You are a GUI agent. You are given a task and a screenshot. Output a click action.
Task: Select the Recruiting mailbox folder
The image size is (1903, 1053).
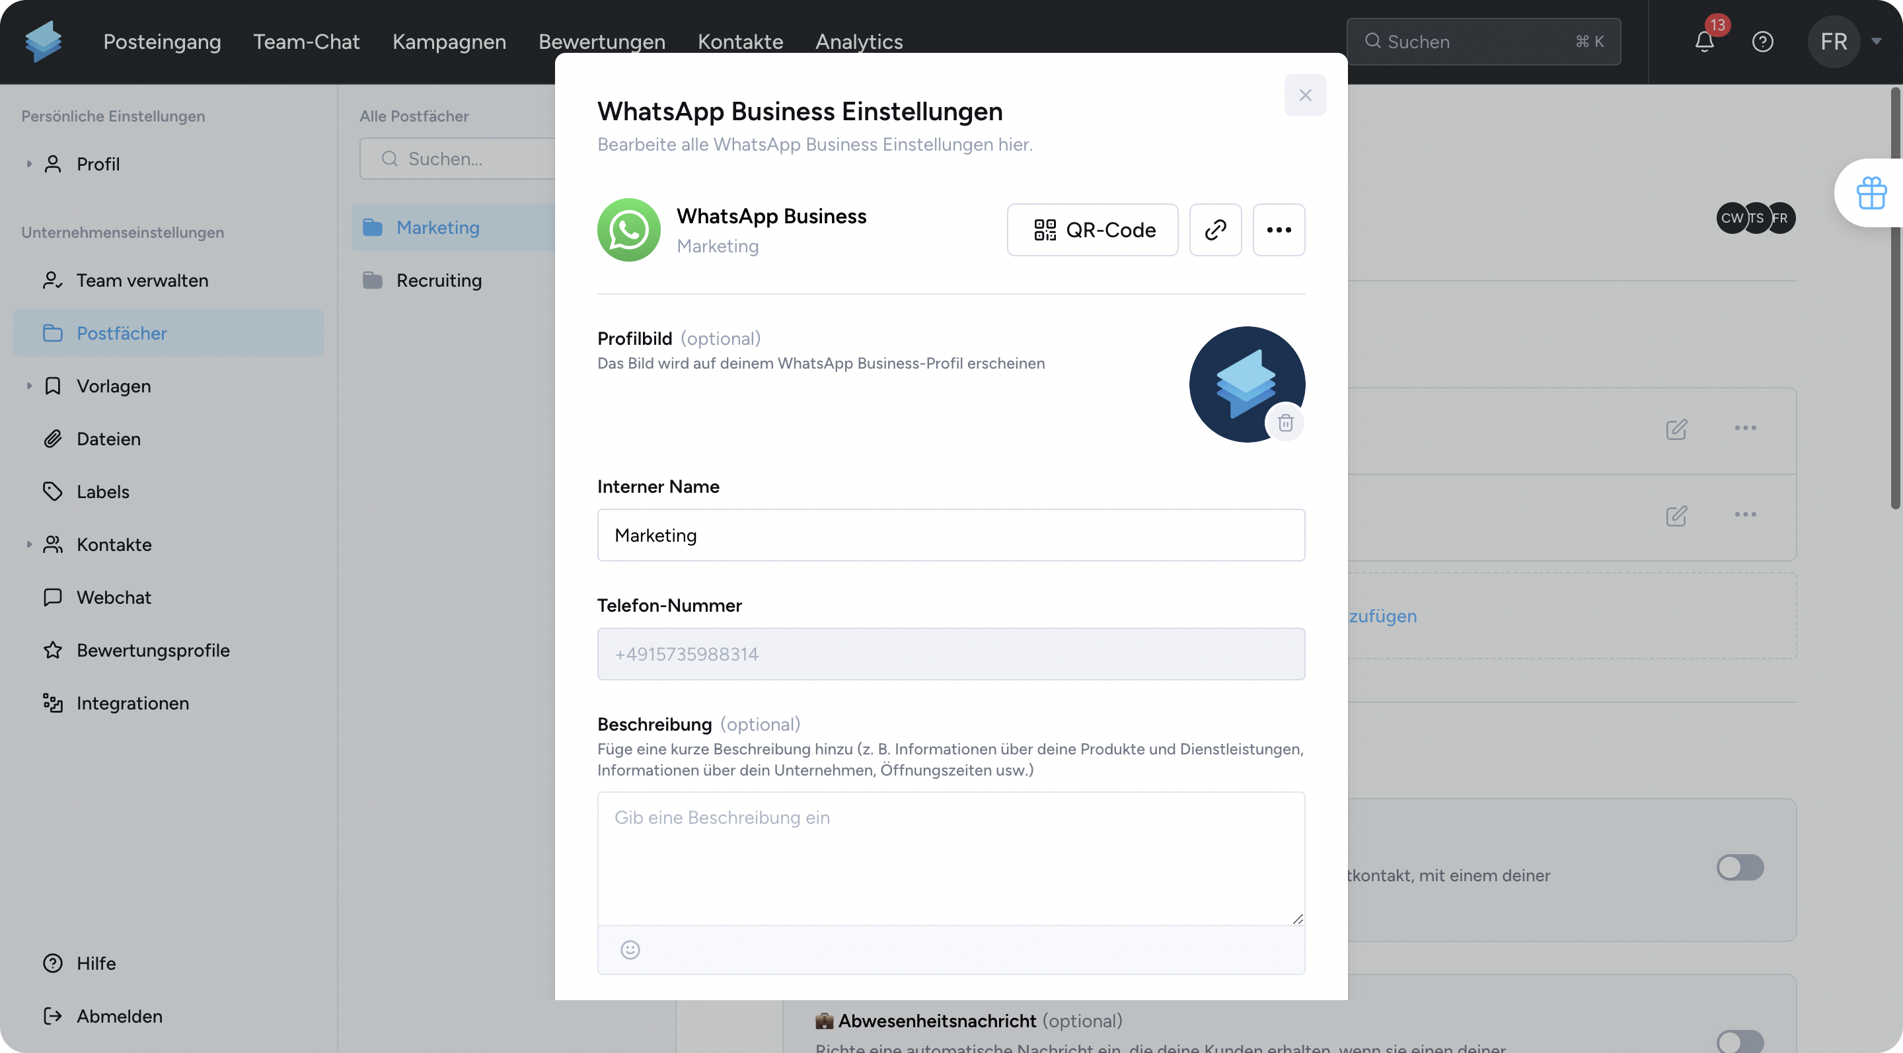coord(438,281)
